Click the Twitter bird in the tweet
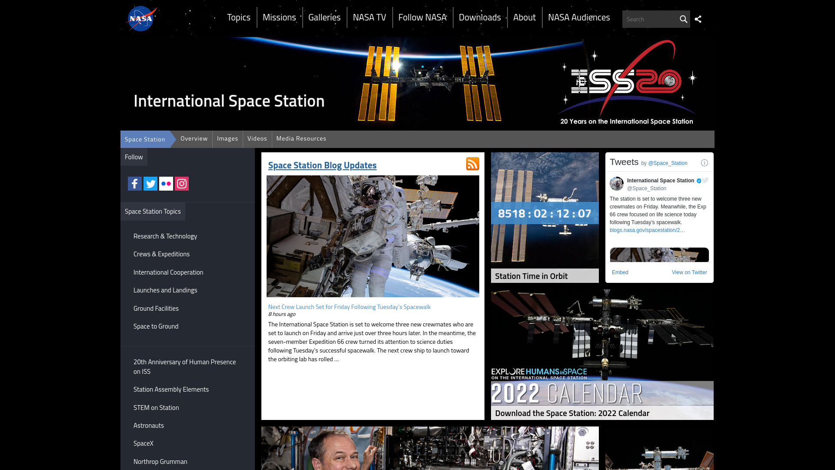835x470 pixels. point(705,180)
